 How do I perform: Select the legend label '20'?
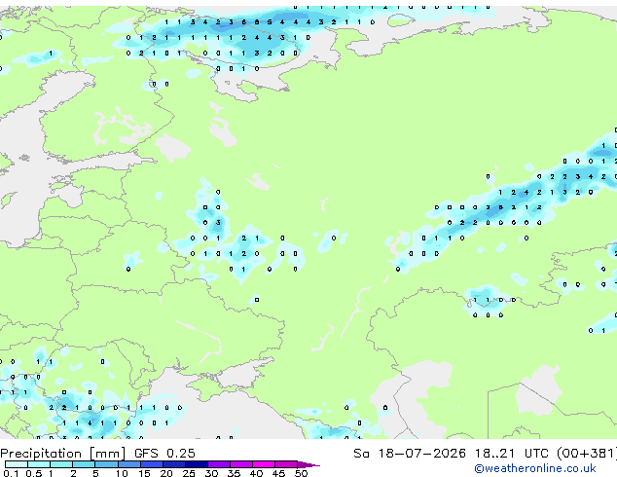pos(166,473)
